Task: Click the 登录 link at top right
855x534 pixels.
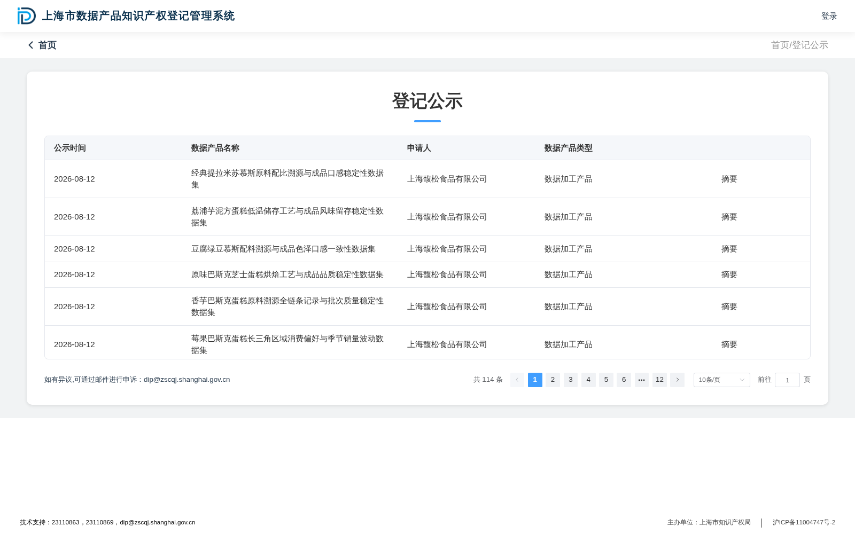Action: pyautogui.click(x=829, y=16)
